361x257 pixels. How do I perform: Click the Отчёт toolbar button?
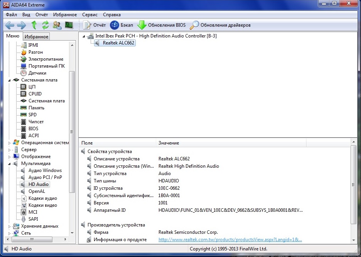tap(95, 25)
